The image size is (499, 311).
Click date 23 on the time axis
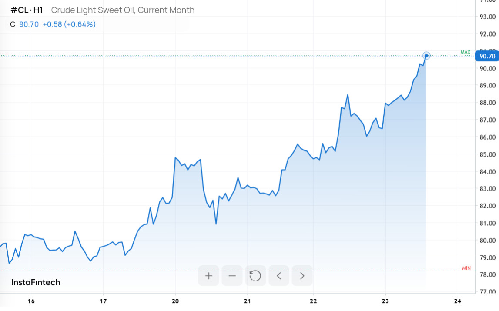tap(385, 301)
